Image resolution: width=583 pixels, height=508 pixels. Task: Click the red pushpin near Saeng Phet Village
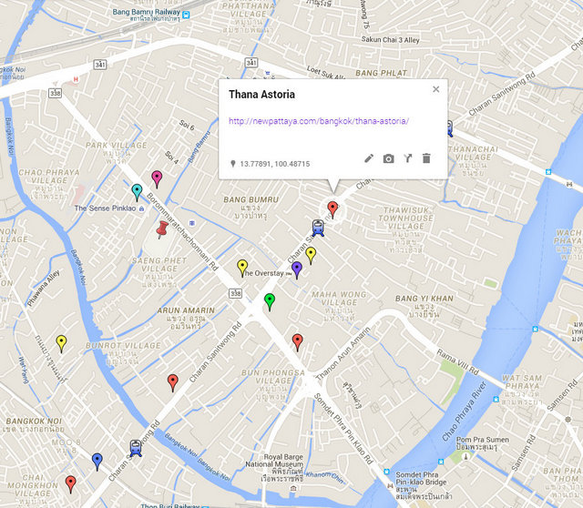pos(162,229)
